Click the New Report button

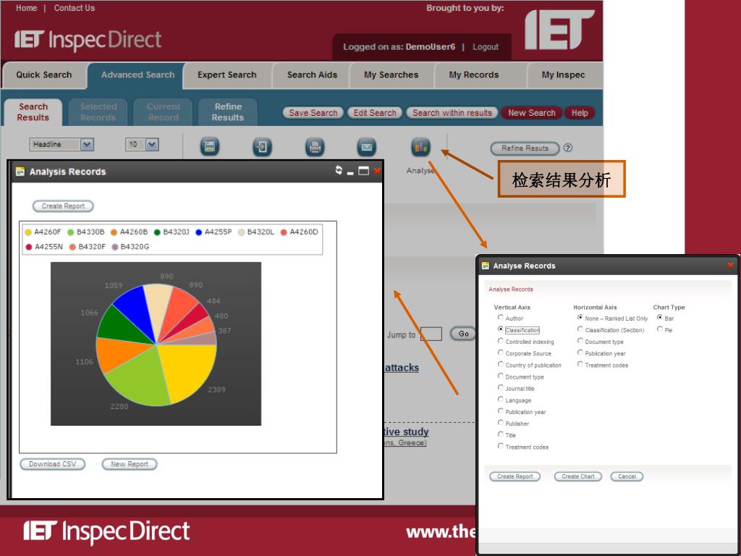point(130,464)
